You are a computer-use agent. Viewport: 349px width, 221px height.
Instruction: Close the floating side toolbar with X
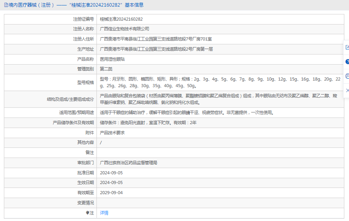pos(347,90)
